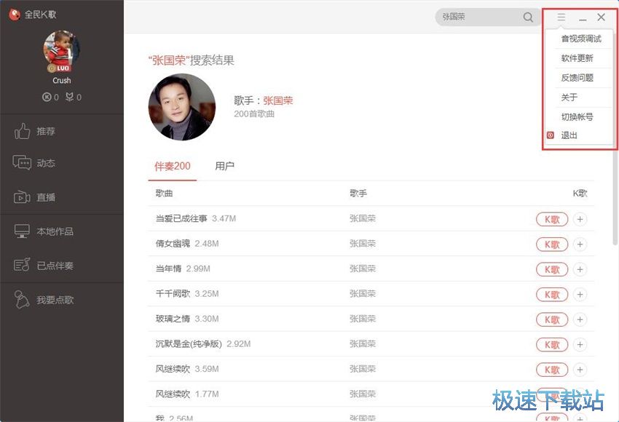The image size is (619, 422).
Task: Click song title 倩女幽魂
Action: (x=173, y=244)
